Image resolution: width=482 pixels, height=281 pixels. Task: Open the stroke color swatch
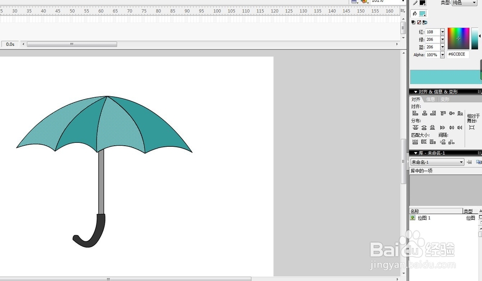pos(423,3)
